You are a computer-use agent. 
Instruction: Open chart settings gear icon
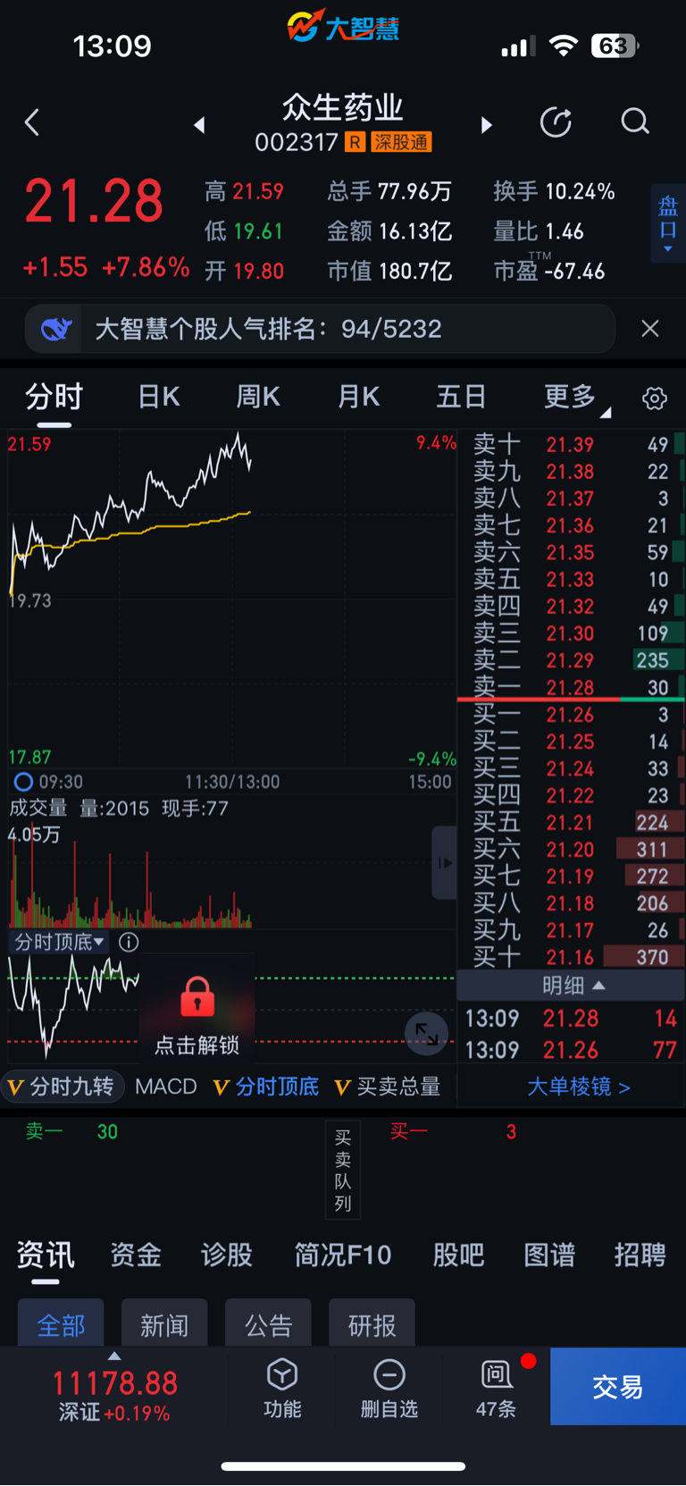655,399
